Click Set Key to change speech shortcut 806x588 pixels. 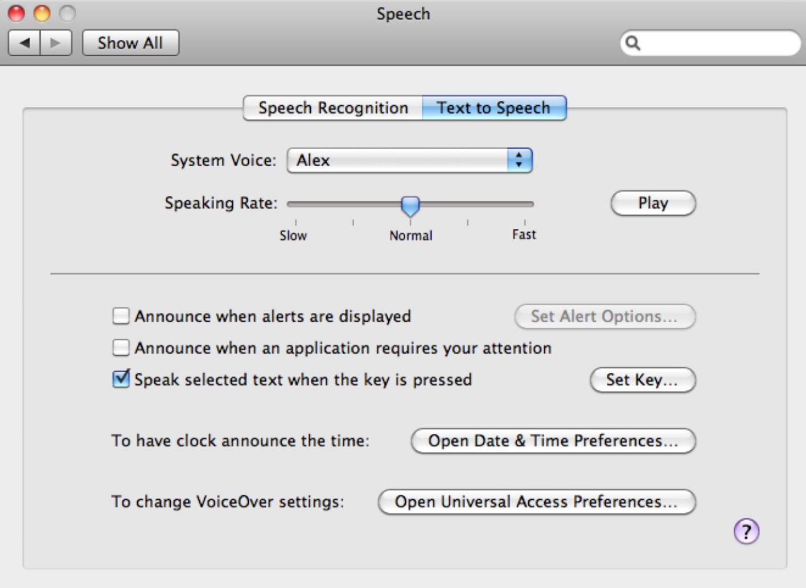pyautogui.click(x=642, y=380)
